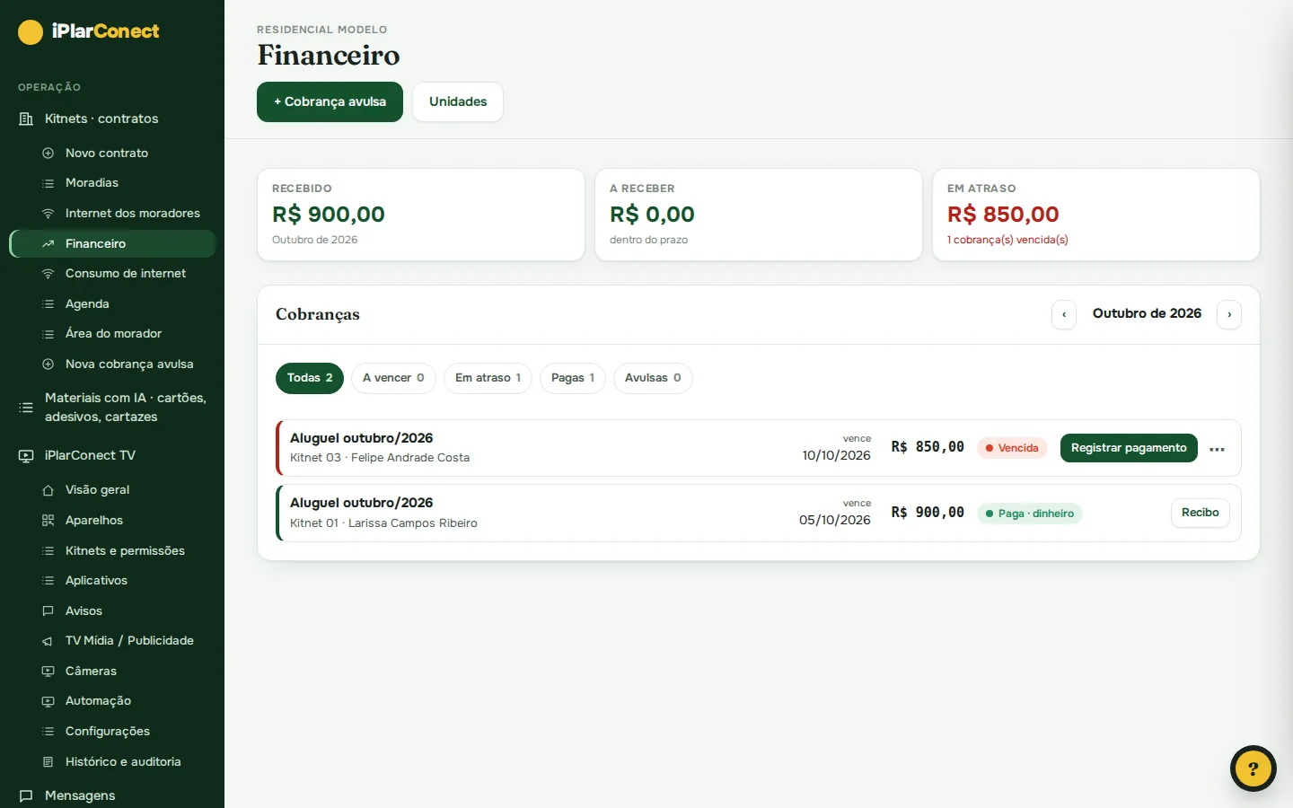Image resolution: width=1293 pixels, height=808 pixels.
Task: Switch to the Pagas filter
Action: click(573, 378)
